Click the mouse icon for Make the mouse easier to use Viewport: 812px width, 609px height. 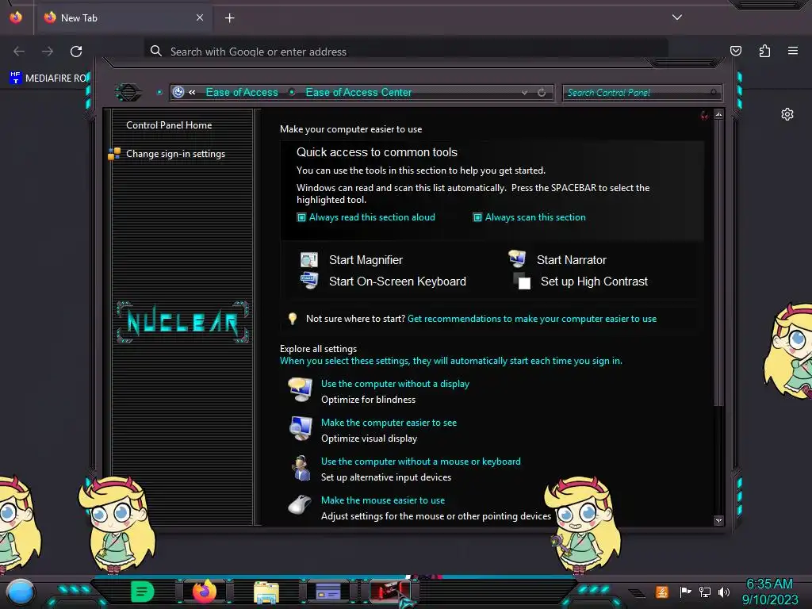click(300, 505)
